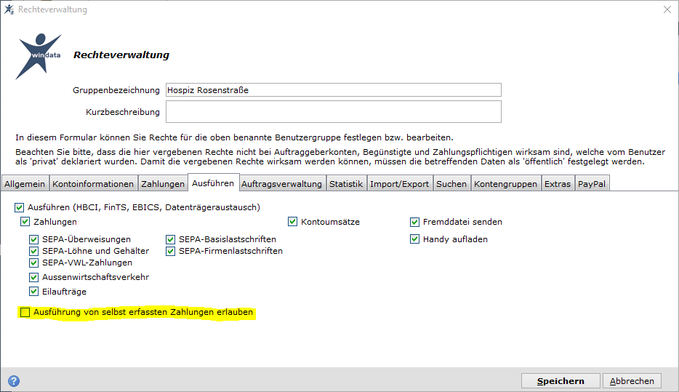Cancel via the Abbrechen button
The height and width of the screenshot is (392, 679).
coord(632,381)
